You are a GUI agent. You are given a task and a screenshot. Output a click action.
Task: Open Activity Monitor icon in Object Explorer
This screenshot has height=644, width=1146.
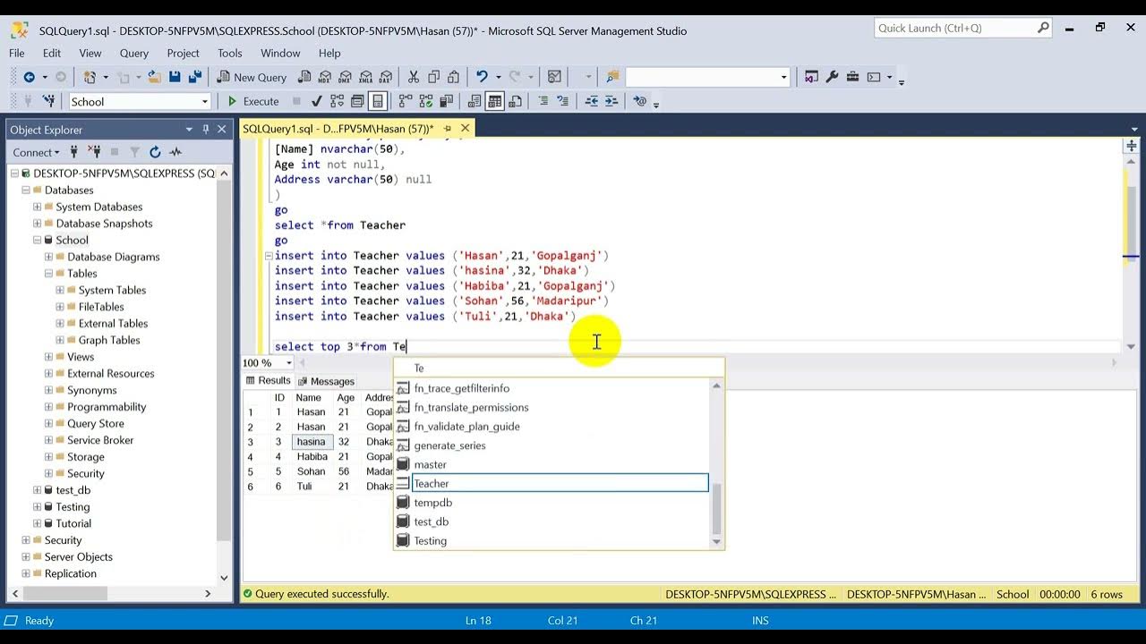175,152
